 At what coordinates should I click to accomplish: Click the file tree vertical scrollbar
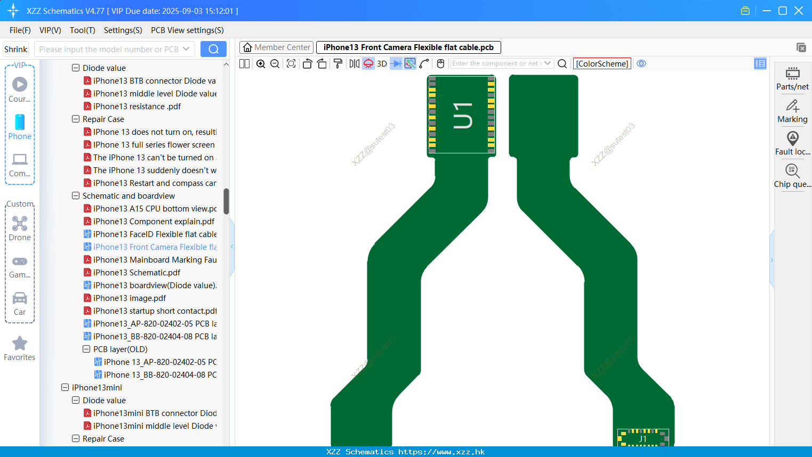click(226, 201)
